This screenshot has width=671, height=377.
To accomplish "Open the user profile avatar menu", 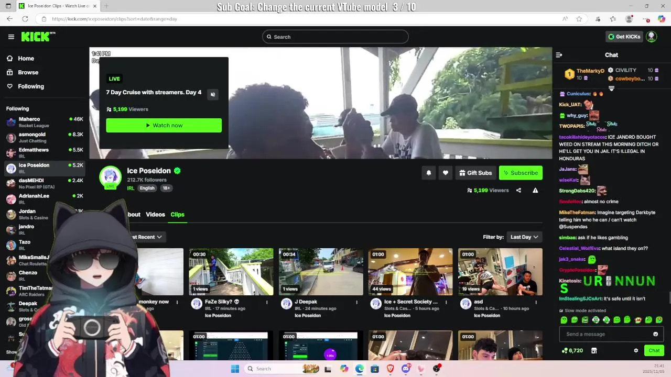I will 651,37.
